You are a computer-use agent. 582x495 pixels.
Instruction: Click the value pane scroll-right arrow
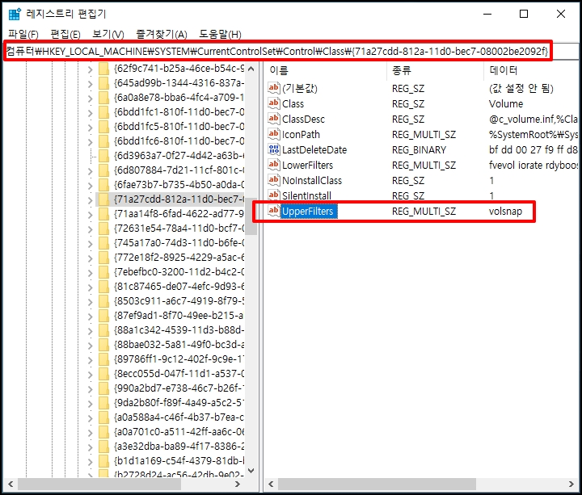571,484
